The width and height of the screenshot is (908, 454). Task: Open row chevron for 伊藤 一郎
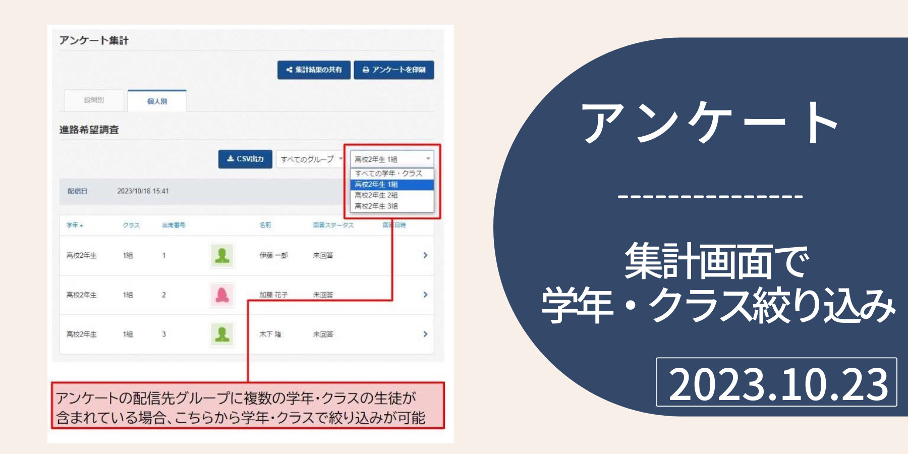[425, 255]
